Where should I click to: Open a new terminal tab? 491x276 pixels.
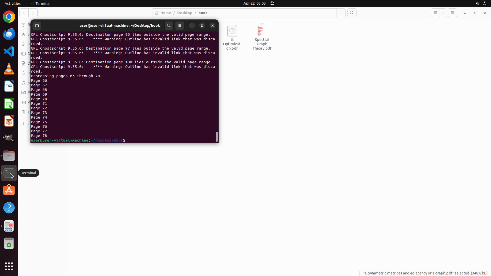37,26
